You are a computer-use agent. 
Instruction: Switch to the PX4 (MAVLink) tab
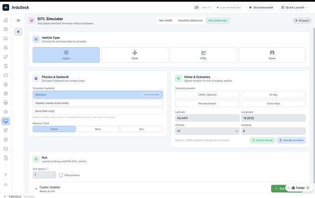(x=218, y=21)
